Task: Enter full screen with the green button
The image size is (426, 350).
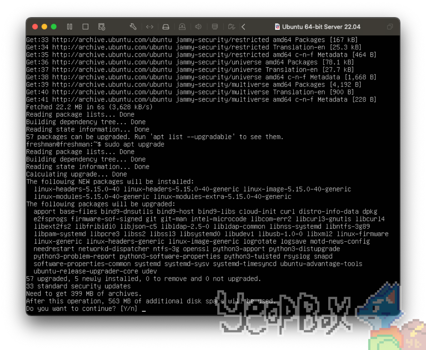Action: click(x=54, y=26)
